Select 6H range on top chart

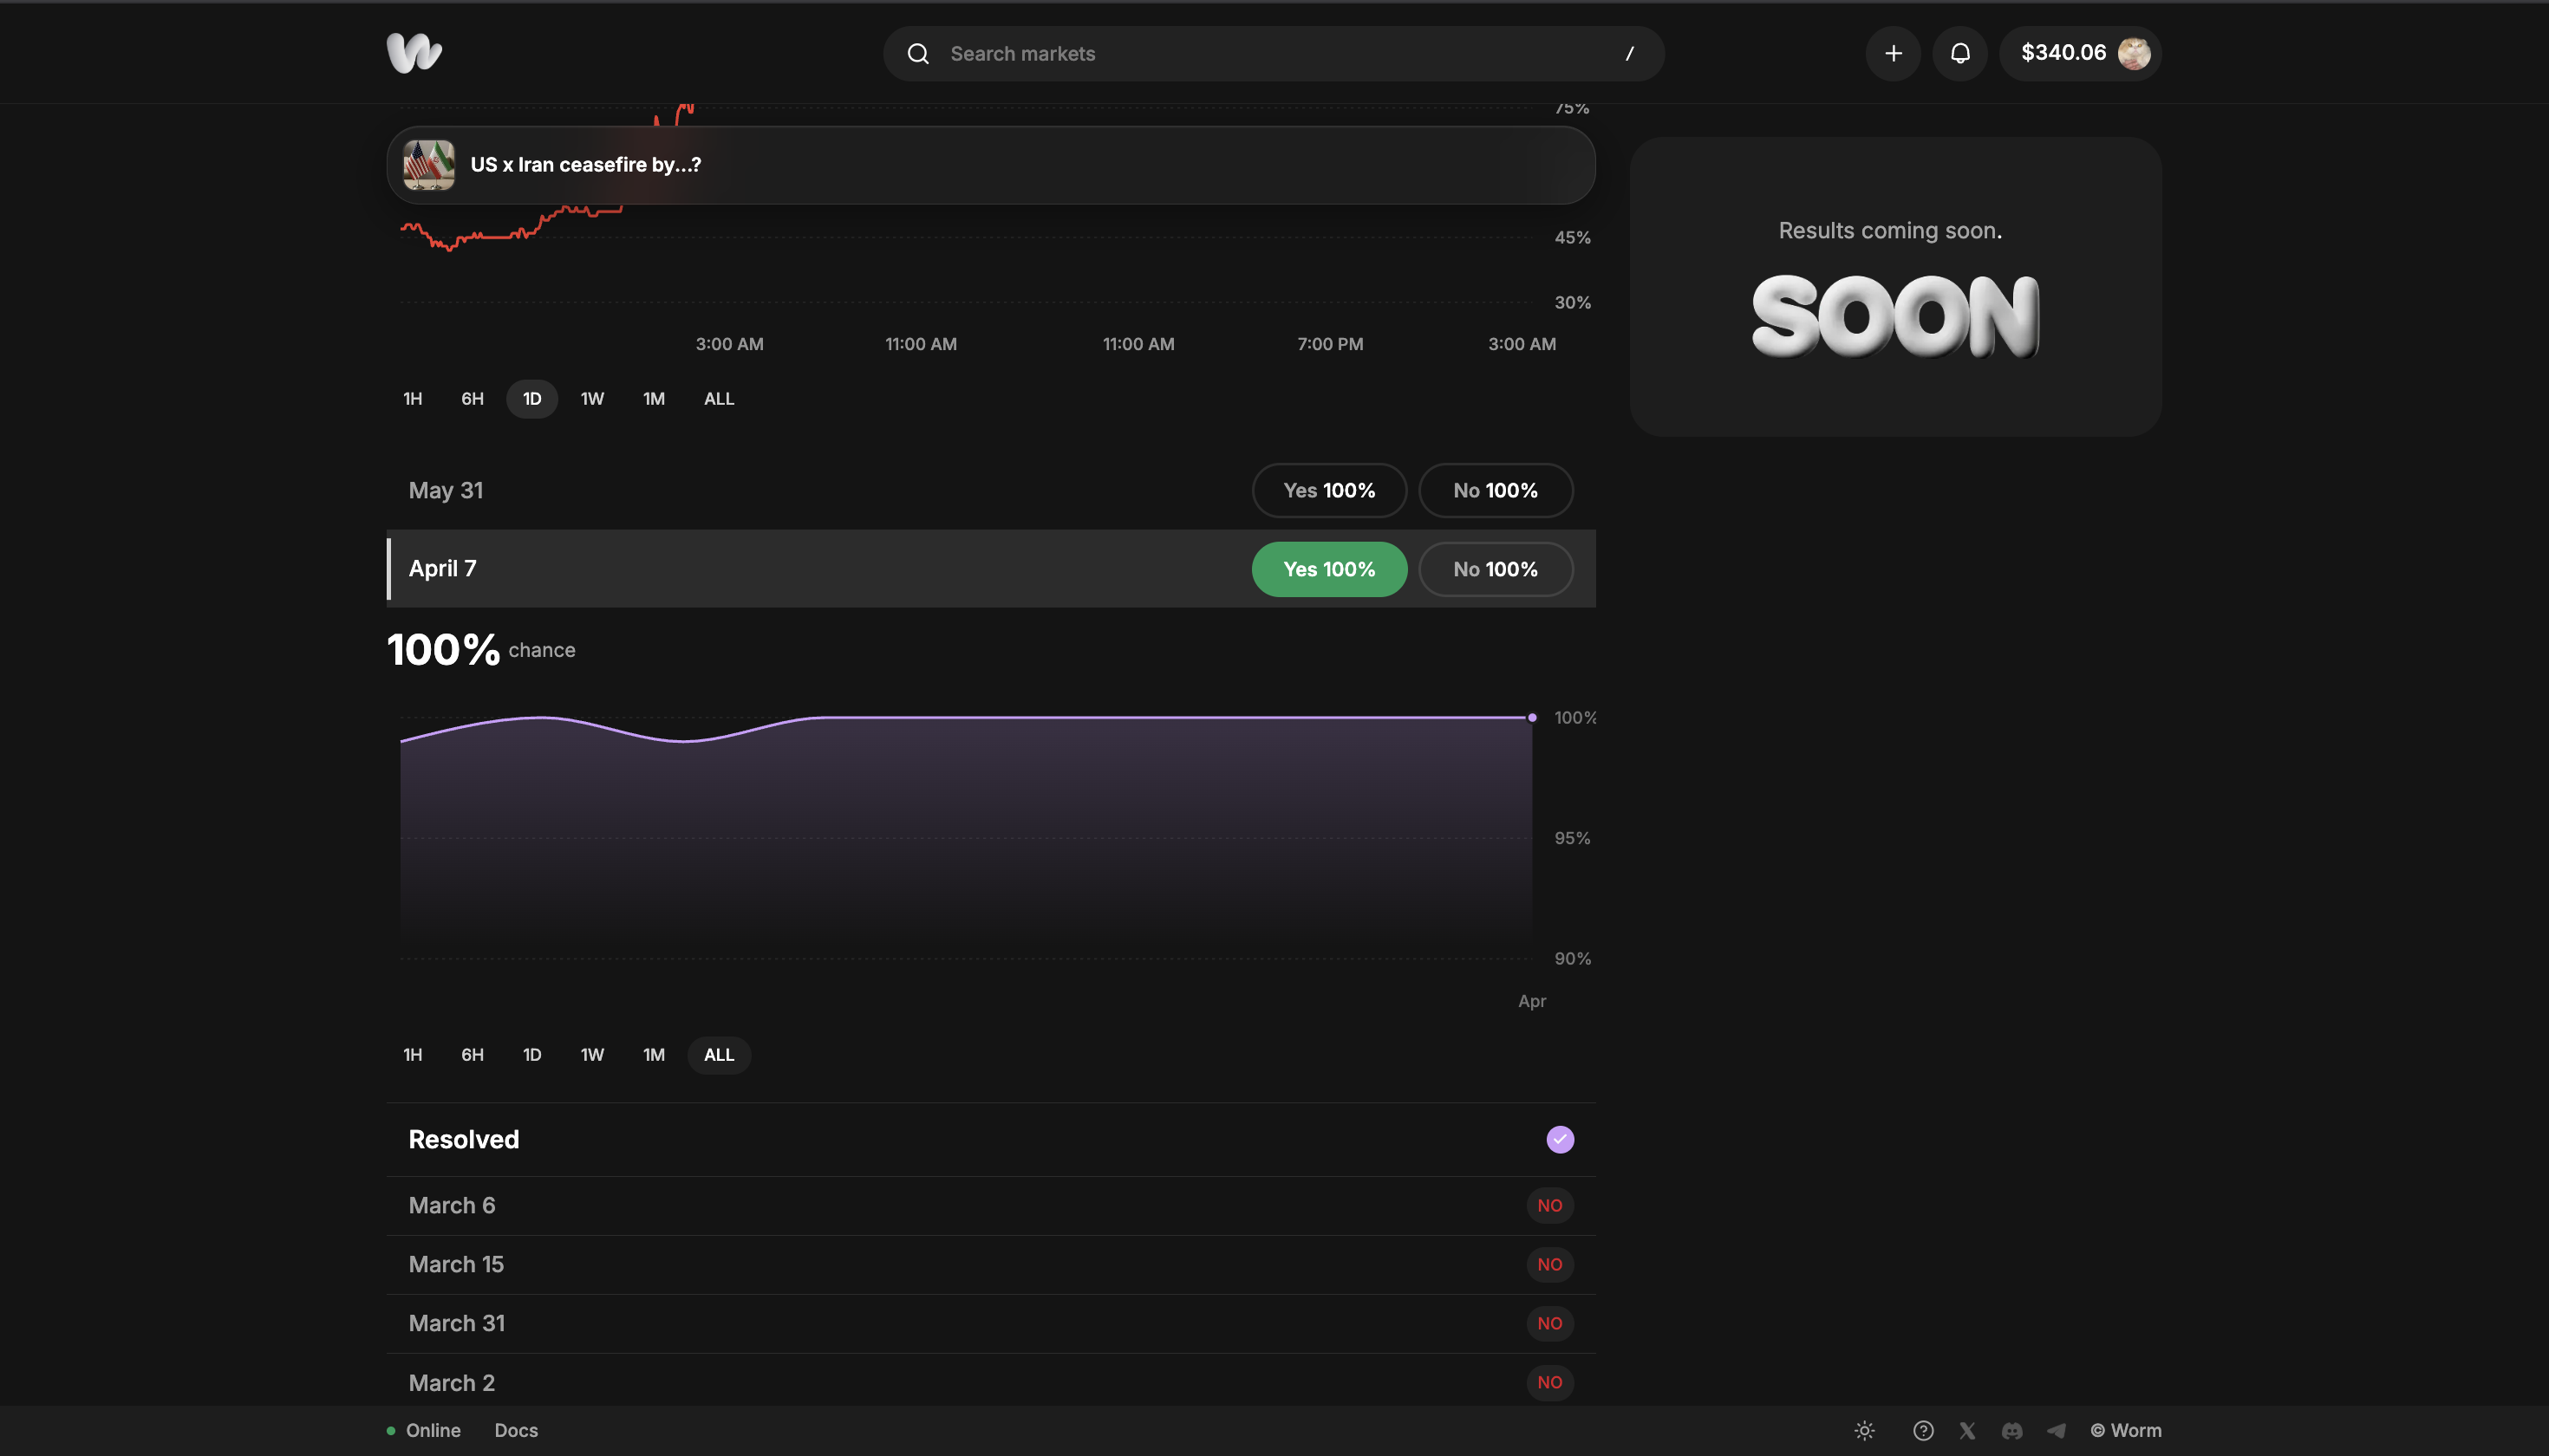pos(473,399)
